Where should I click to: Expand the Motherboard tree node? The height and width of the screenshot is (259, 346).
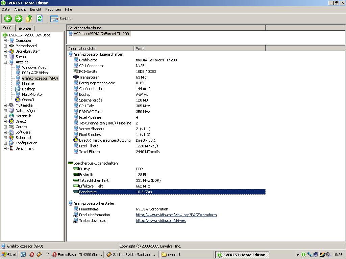click(5, 46)
